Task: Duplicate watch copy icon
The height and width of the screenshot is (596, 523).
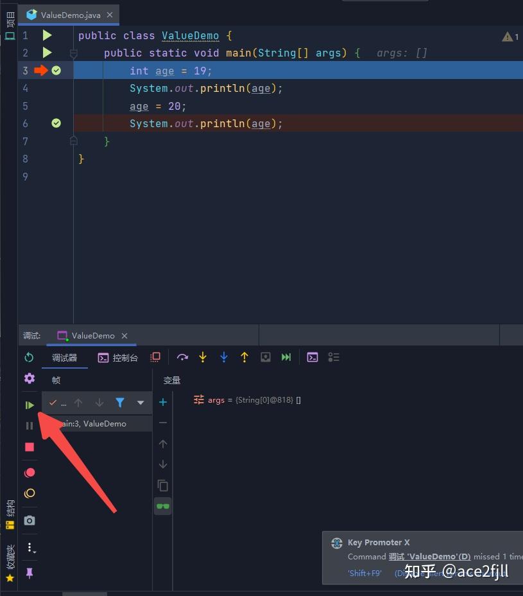Action: point(163,486)
